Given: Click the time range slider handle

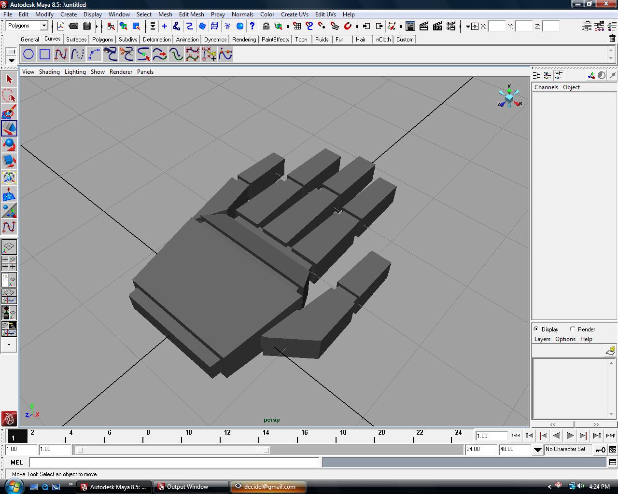Looking at the screenshot, I should point(173,450).
